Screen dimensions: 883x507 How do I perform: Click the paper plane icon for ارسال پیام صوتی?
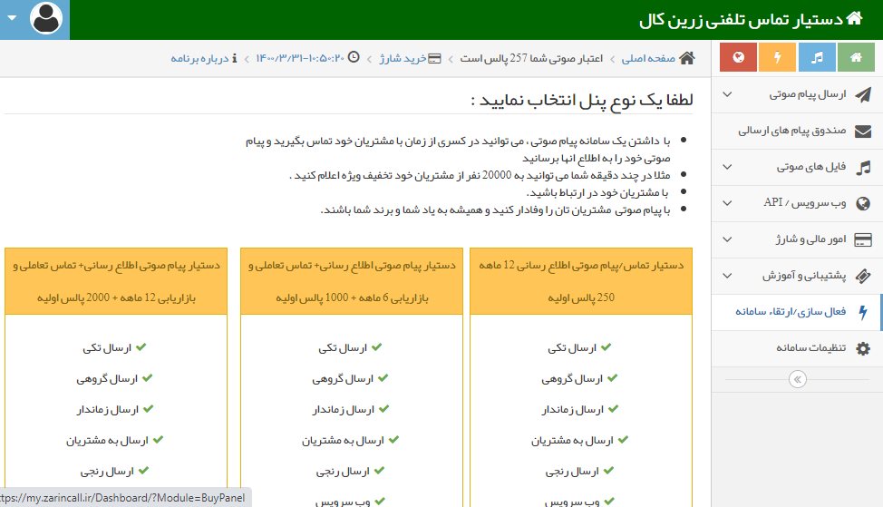(x=863, y=94)
